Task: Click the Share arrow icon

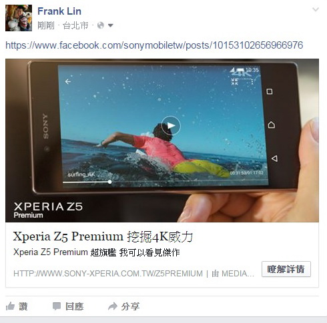Action: (113, 306)
